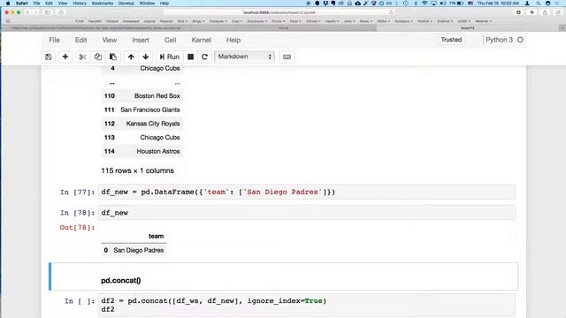This screenshot has height=318, width=566.
Task: Reload page with Safari refresh icon
Action: 391,12
